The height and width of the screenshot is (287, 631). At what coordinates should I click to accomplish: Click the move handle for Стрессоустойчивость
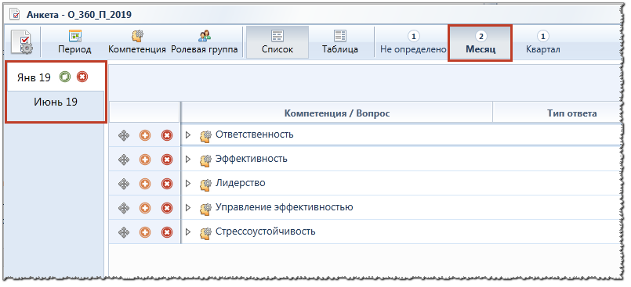click(x=124, y=232)
